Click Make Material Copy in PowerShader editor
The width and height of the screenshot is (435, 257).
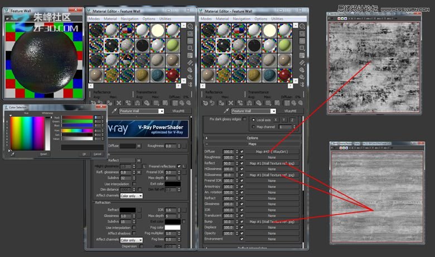(128, 103)
